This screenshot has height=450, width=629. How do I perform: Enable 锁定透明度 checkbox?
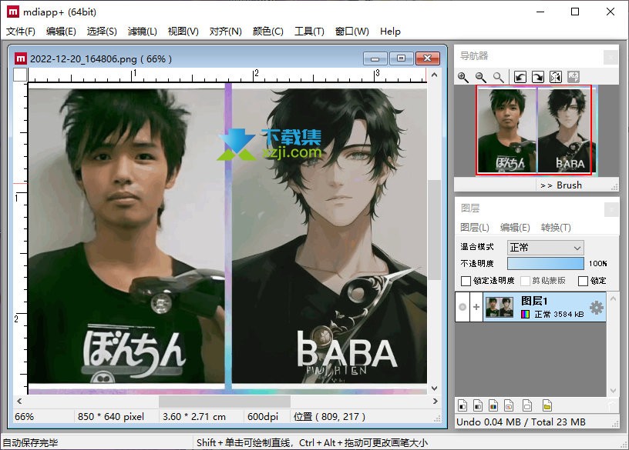[x=466, y=281]
